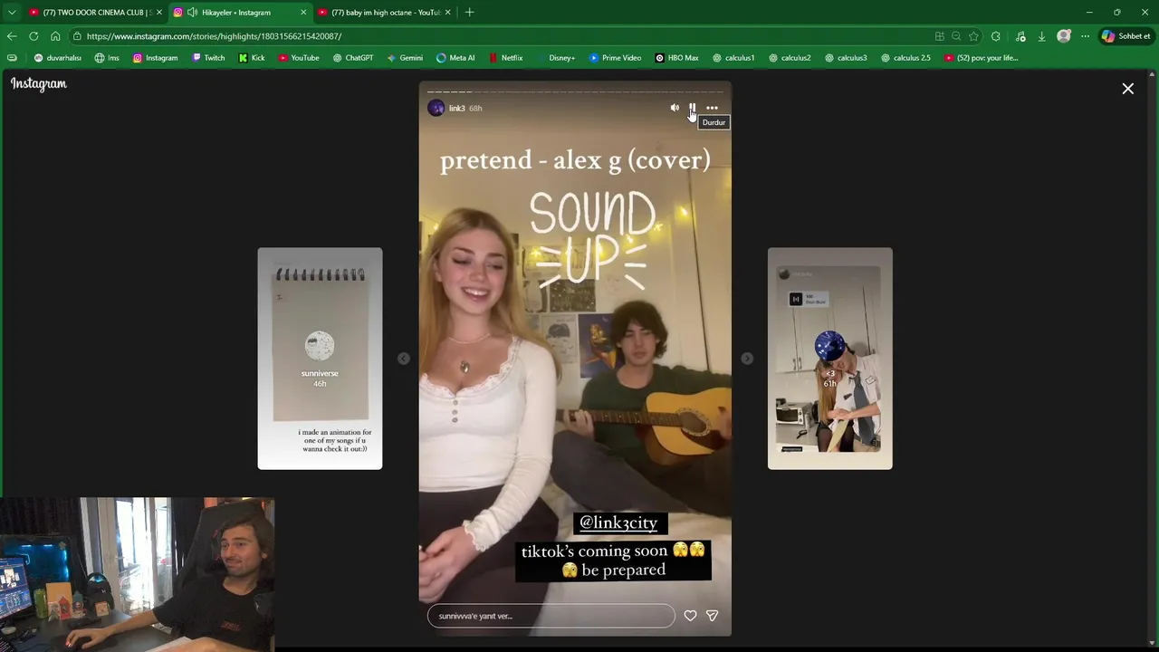Mute the story audio via speaker icon

coord(675,108)
